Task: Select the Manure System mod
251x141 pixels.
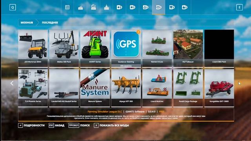Action: tap(95, 88)
